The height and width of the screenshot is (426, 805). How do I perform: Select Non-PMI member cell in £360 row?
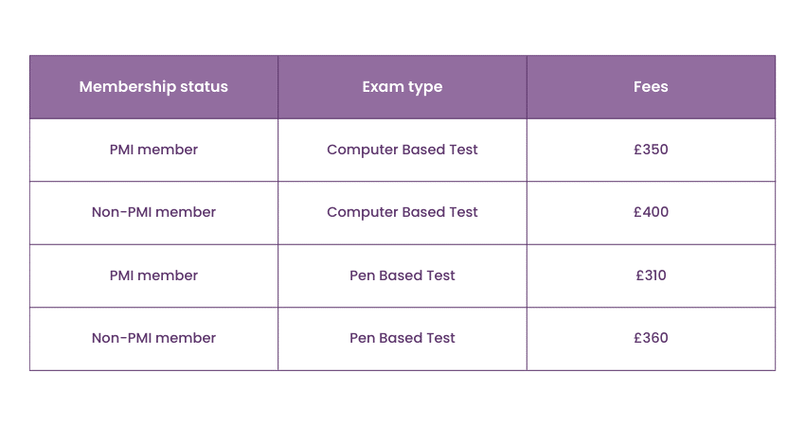pos(153,338)
